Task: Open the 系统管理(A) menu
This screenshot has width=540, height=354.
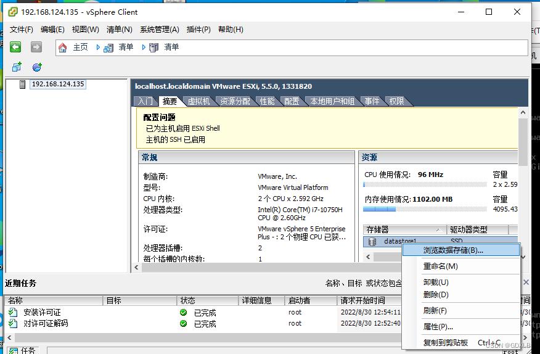Action: pos(159,30)
